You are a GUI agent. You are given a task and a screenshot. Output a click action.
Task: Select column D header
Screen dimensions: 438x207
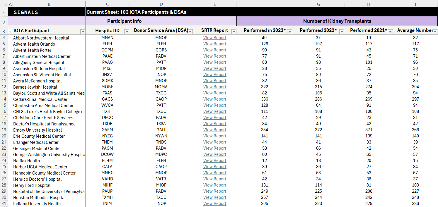coord(161,4)
